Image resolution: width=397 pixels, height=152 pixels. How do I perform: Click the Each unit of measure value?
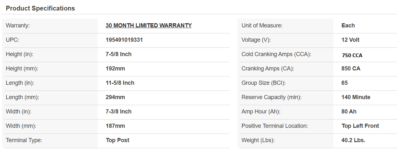(x=348, y=25)
